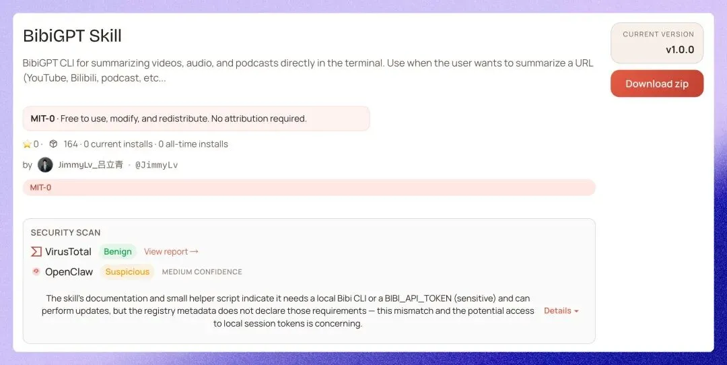The height and width of the screenshot is (365, 727).
Task: Click the MIT-0 license notice box
Action: pos(196,119)
